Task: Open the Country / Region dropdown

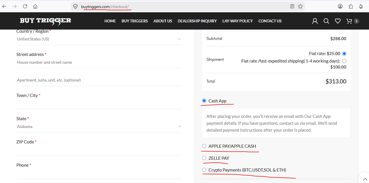Action: pyautogui.click(x=99, y=39)
